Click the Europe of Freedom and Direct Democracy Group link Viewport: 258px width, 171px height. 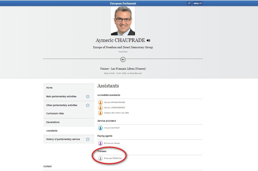click(123, 47)
